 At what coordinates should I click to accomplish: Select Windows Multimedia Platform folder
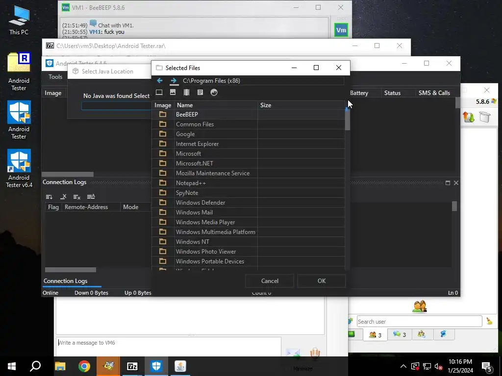pyautogui.click(x=249, y=232)
